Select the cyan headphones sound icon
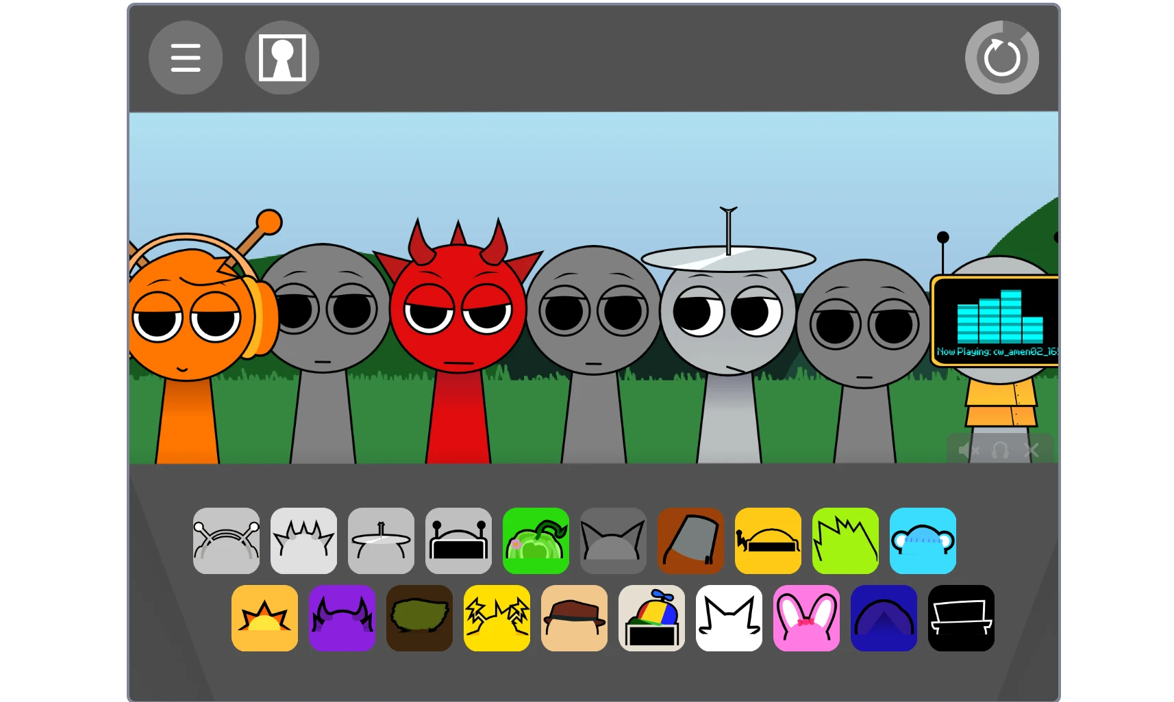The height and width of the screenshot is (702, 1174). [x=923, y=541]
